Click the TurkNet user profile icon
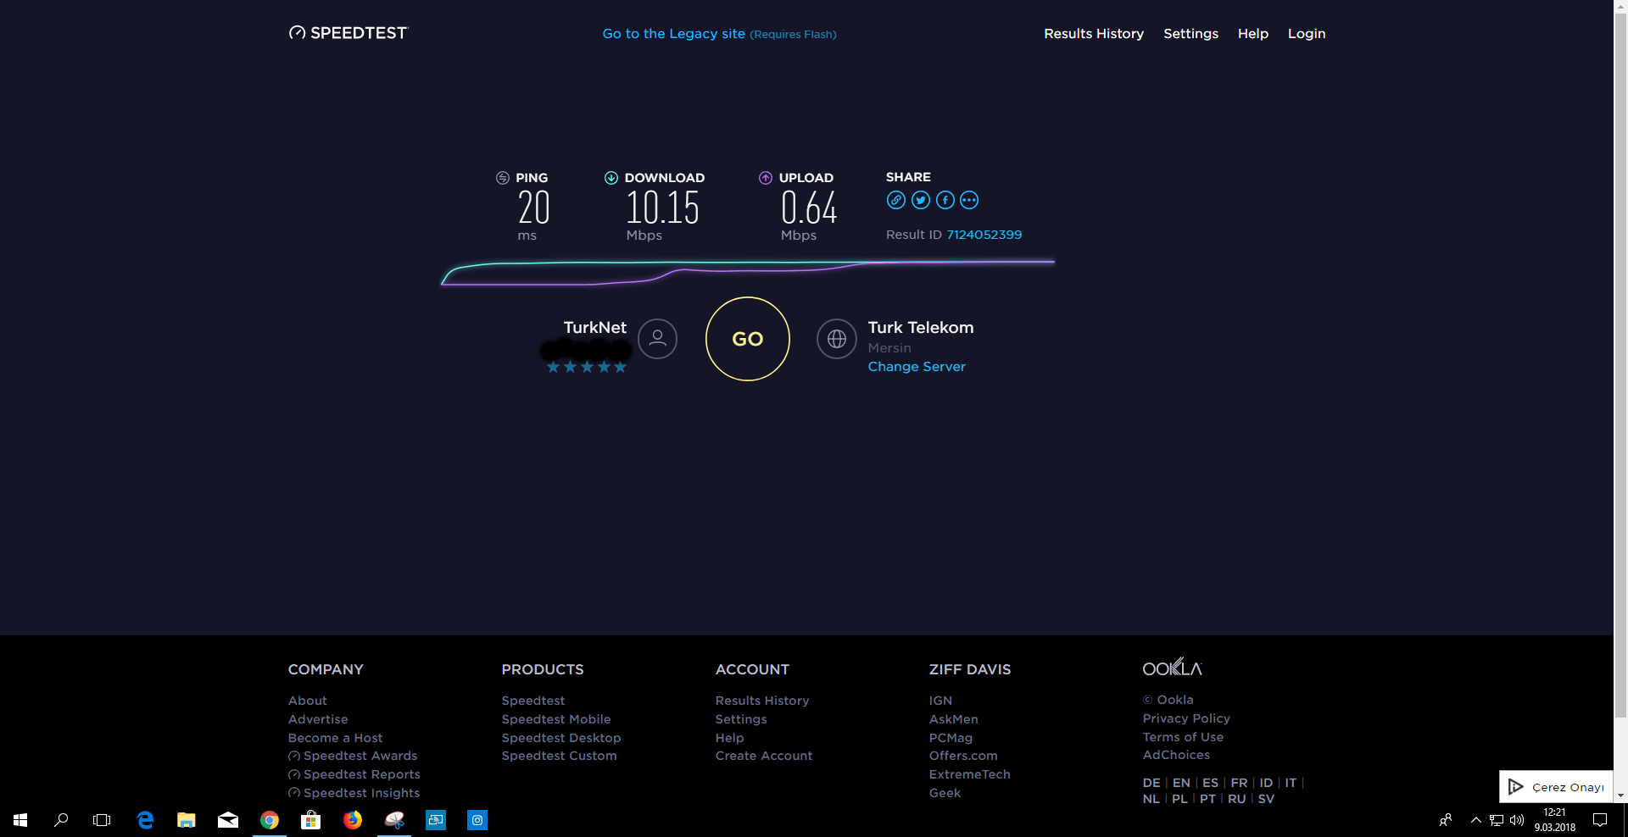 pyautogui.click(x=657, y=339)
